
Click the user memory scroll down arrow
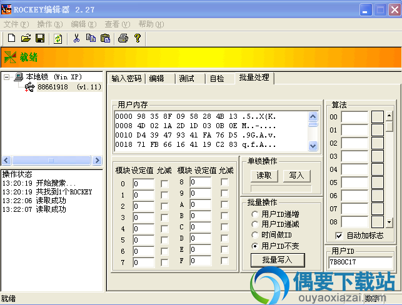coord(313,146)
